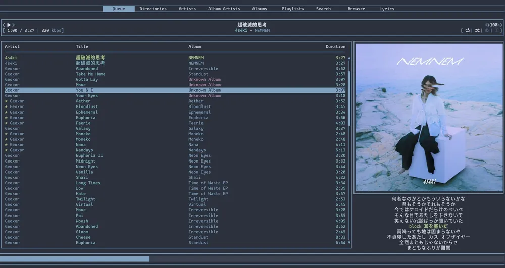The image size is (505, 268).
Task: Skip to the next track arrow
Action: click(14, 25)
